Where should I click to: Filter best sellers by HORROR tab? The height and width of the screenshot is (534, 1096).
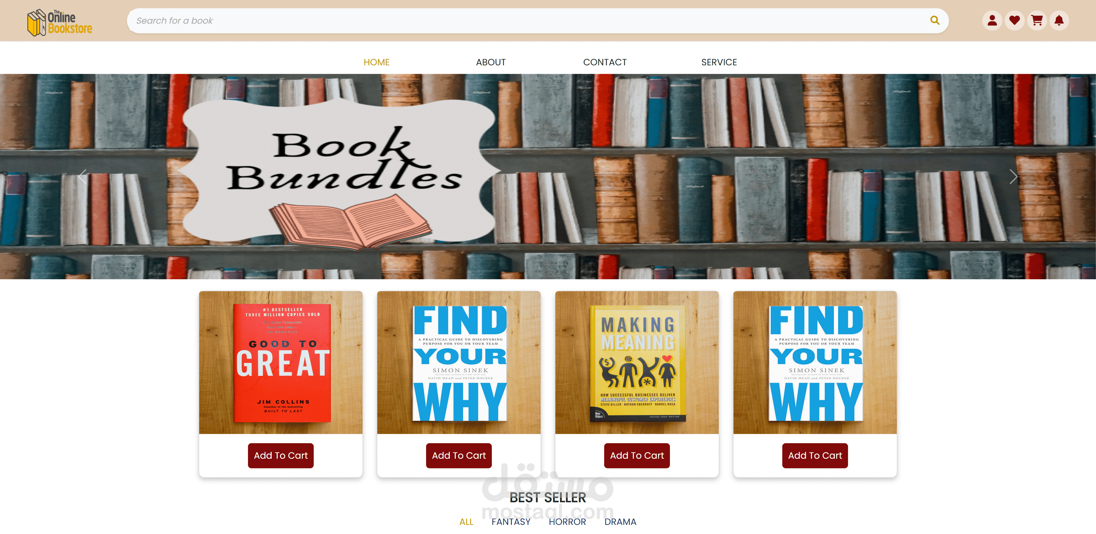click(567, 522)
